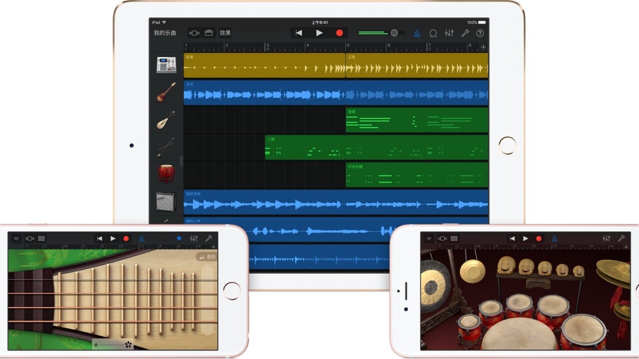
Task: Select the guitar amp track icon
Action: point(166,201)
